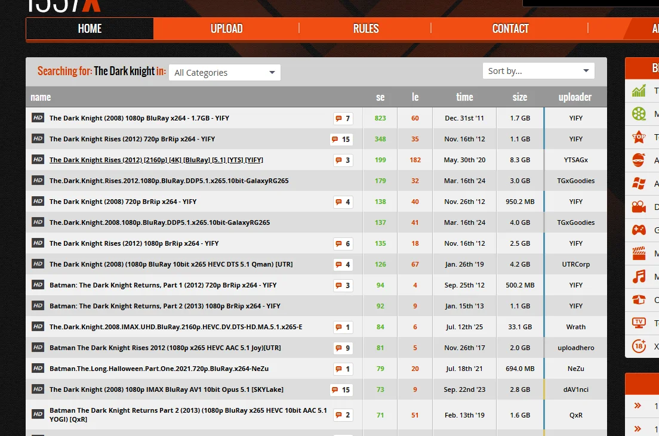Viewport: 659px width, 436px height.
Task: Open comments on Dark Knight Returns Part 2 QxR
Action: (343, 415)
